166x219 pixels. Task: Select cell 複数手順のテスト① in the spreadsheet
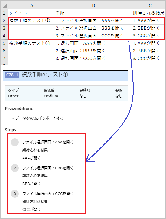(32, 21)
